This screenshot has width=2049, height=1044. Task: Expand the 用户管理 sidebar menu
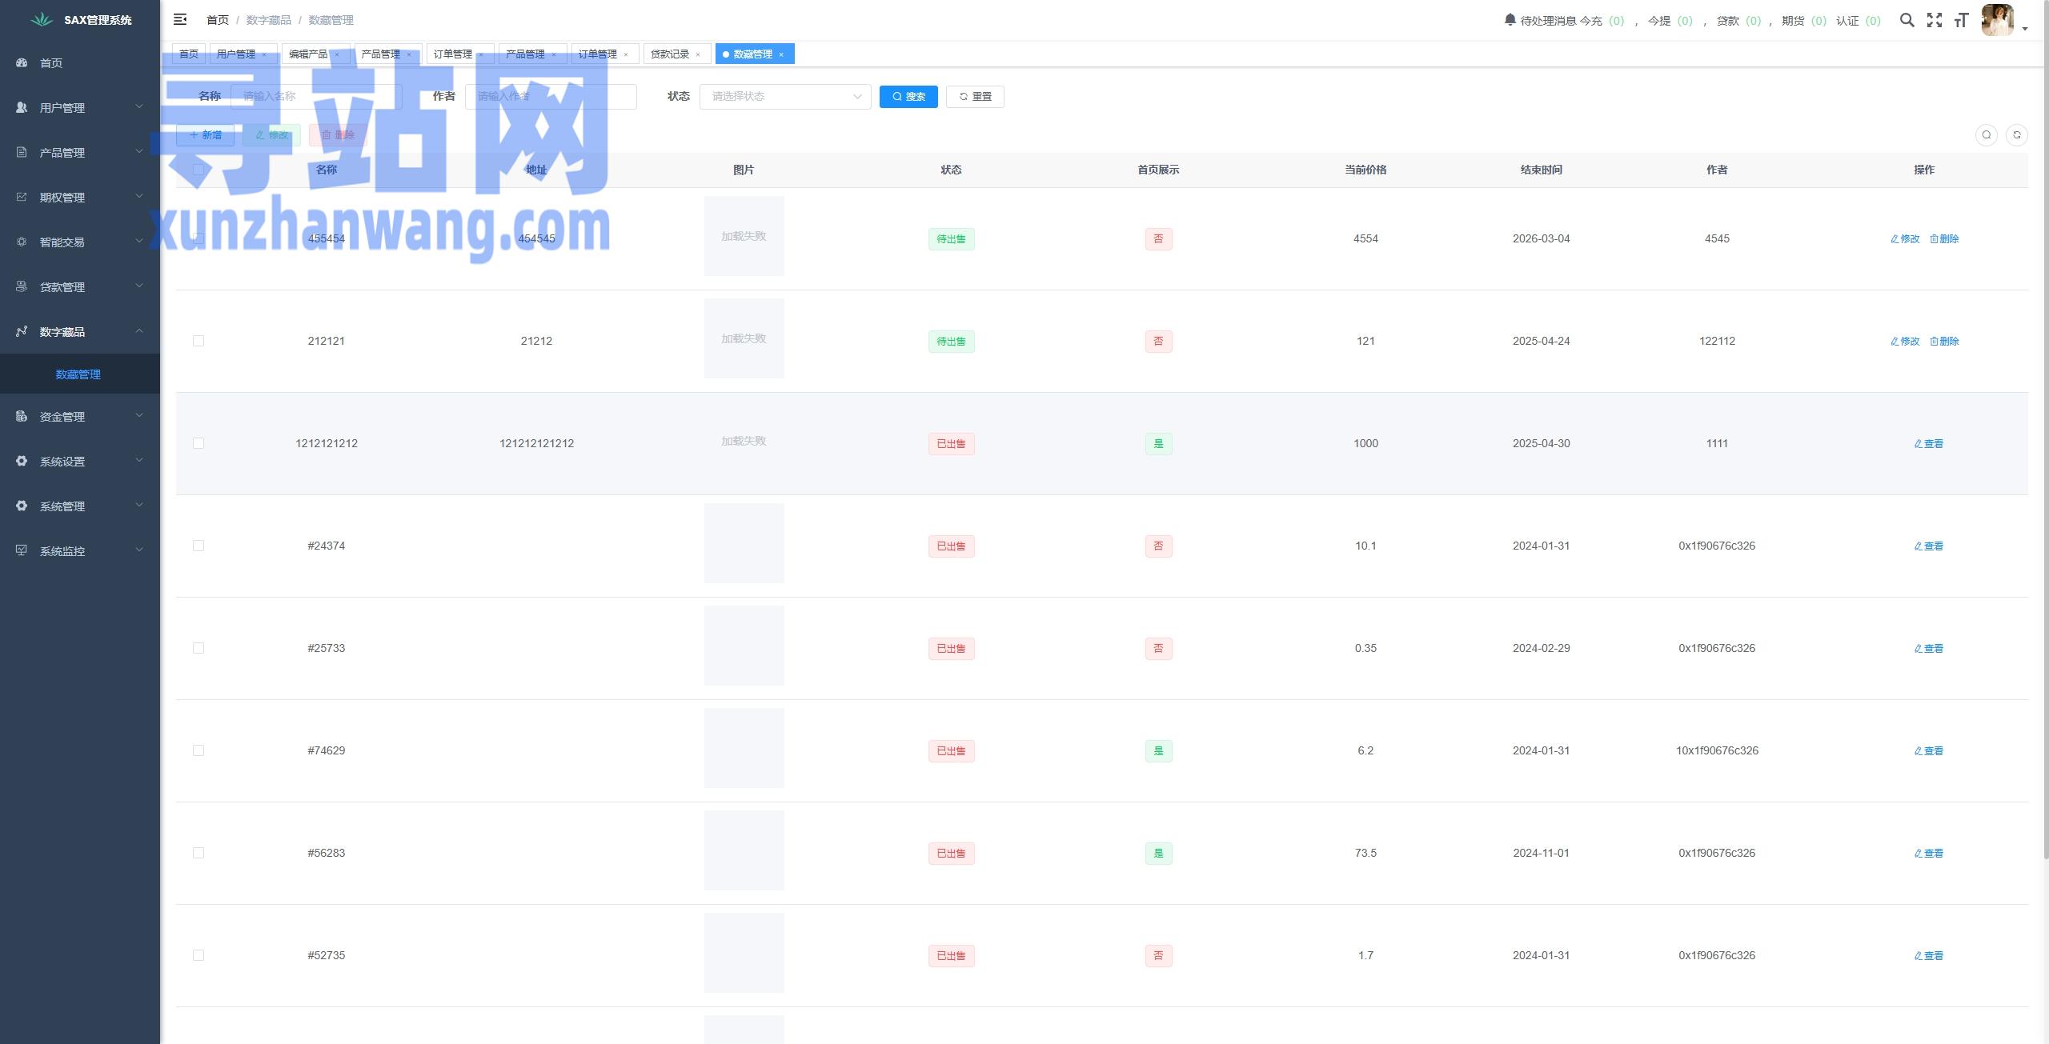click(x=139, y=106)
